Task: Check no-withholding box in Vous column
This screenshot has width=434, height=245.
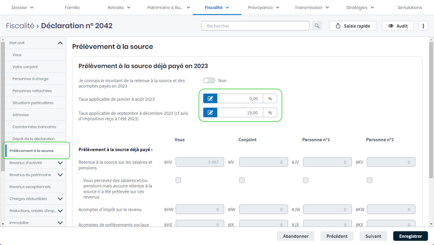Action: (178, 180)
